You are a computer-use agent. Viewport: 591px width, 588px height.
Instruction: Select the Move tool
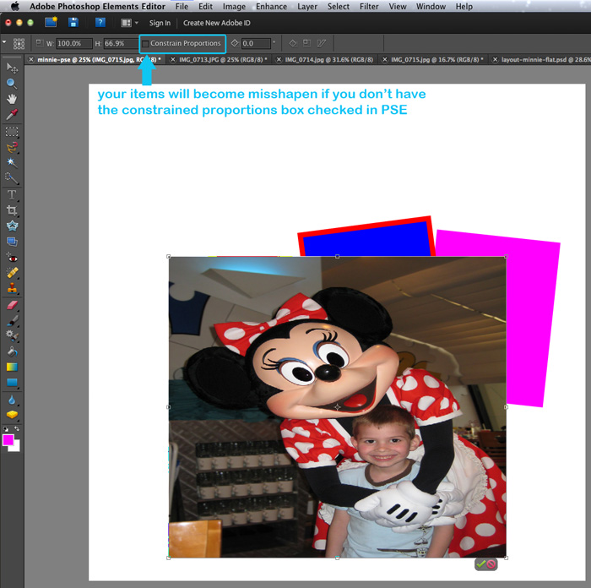click(12, 68)
